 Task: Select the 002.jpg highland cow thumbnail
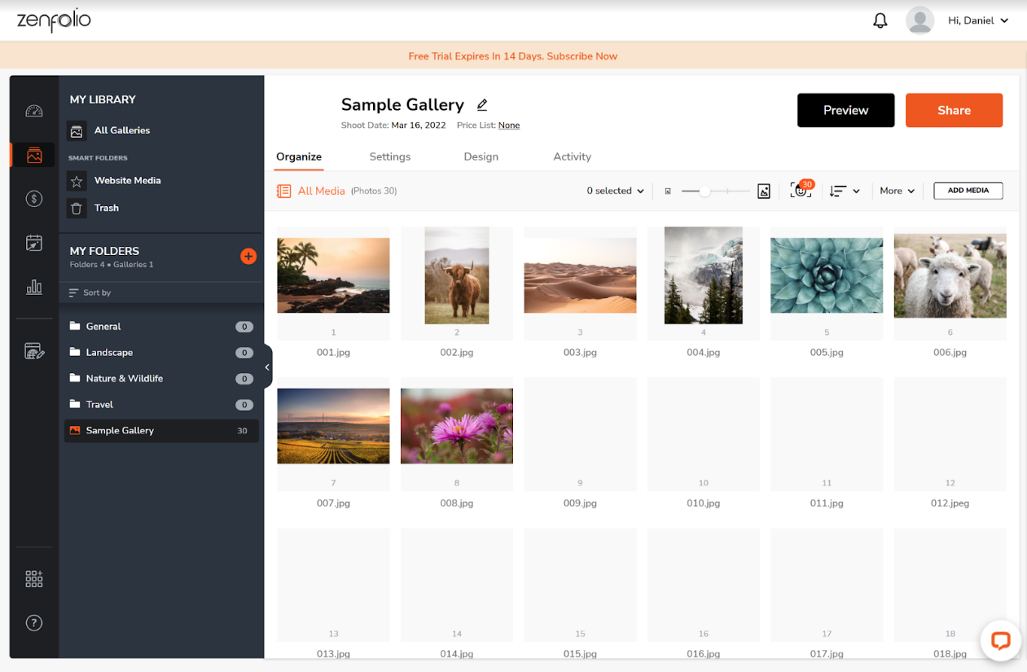pos(456,275)
